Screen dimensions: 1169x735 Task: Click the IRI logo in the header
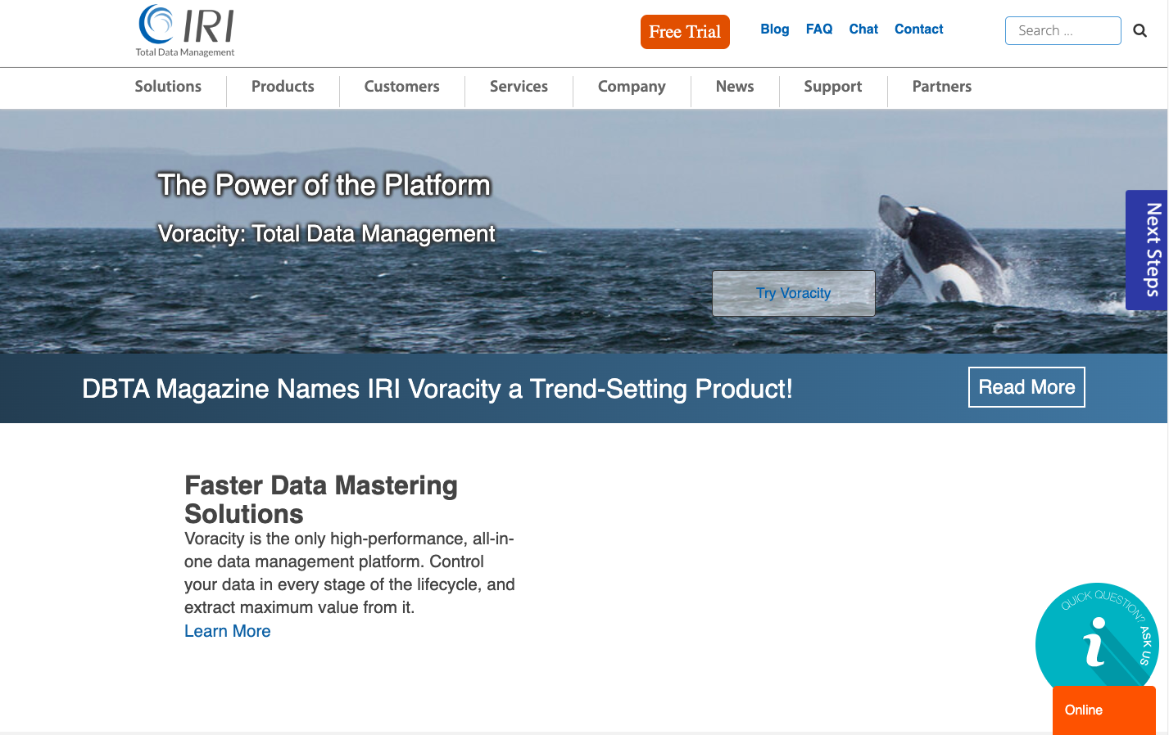click(186, 31)
